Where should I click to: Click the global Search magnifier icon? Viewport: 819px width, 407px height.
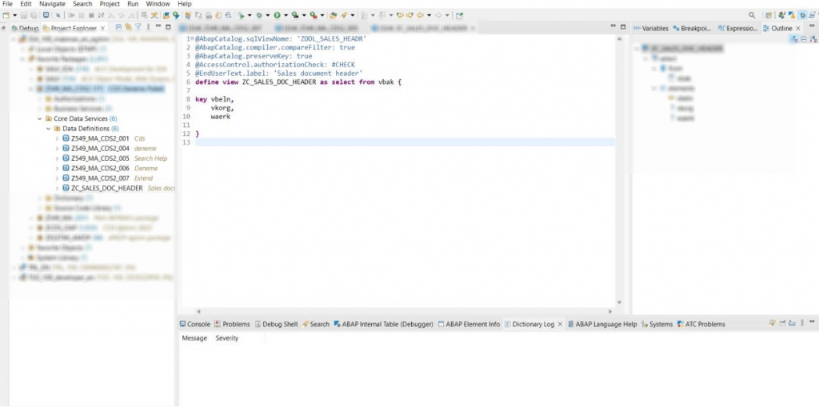pos(752,15)
